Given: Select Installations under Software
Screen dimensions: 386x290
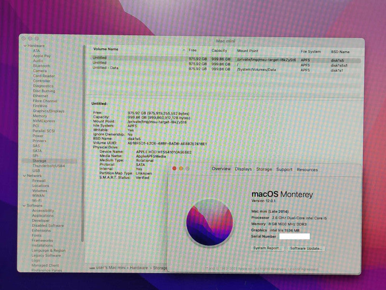Looking at the screenshot, I should click(x=42, y=246).
